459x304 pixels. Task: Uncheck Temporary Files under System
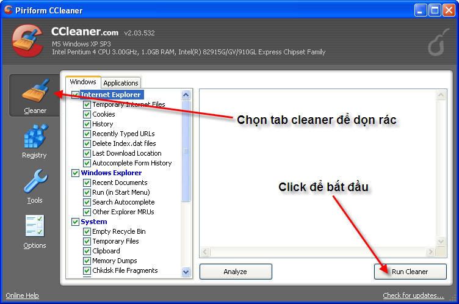[x=87, y=241]
